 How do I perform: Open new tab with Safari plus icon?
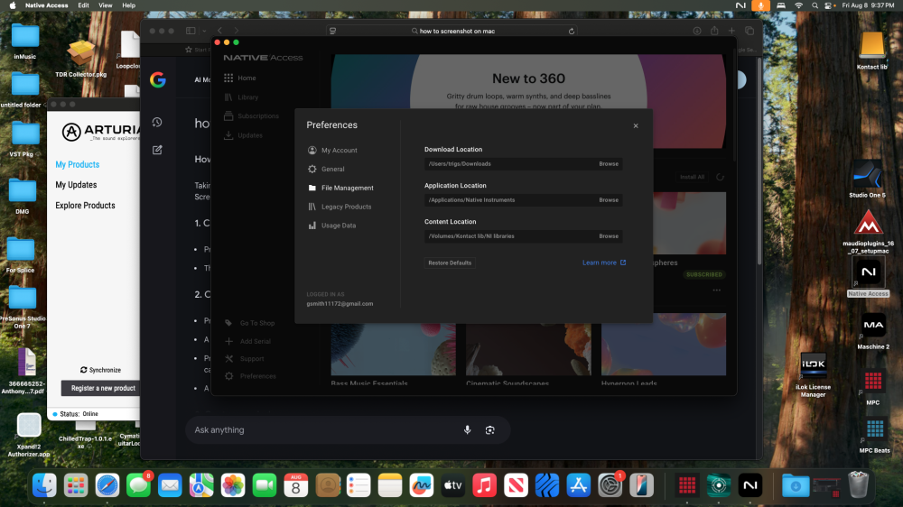(x=732, y=31)
